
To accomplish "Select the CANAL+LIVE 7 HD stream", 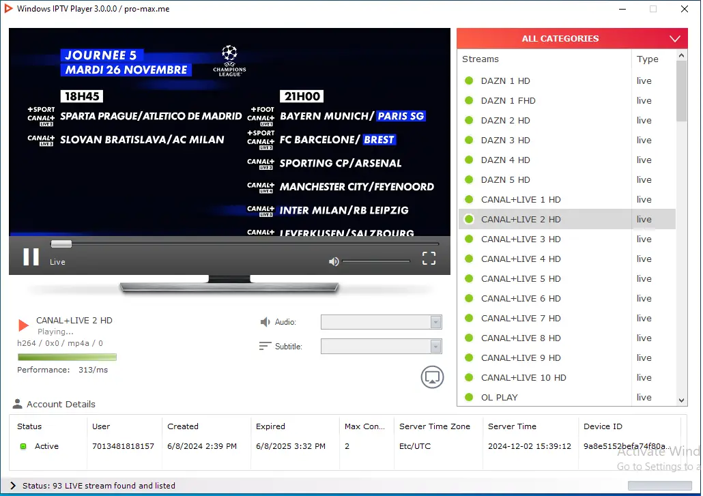I will [566, 318].
